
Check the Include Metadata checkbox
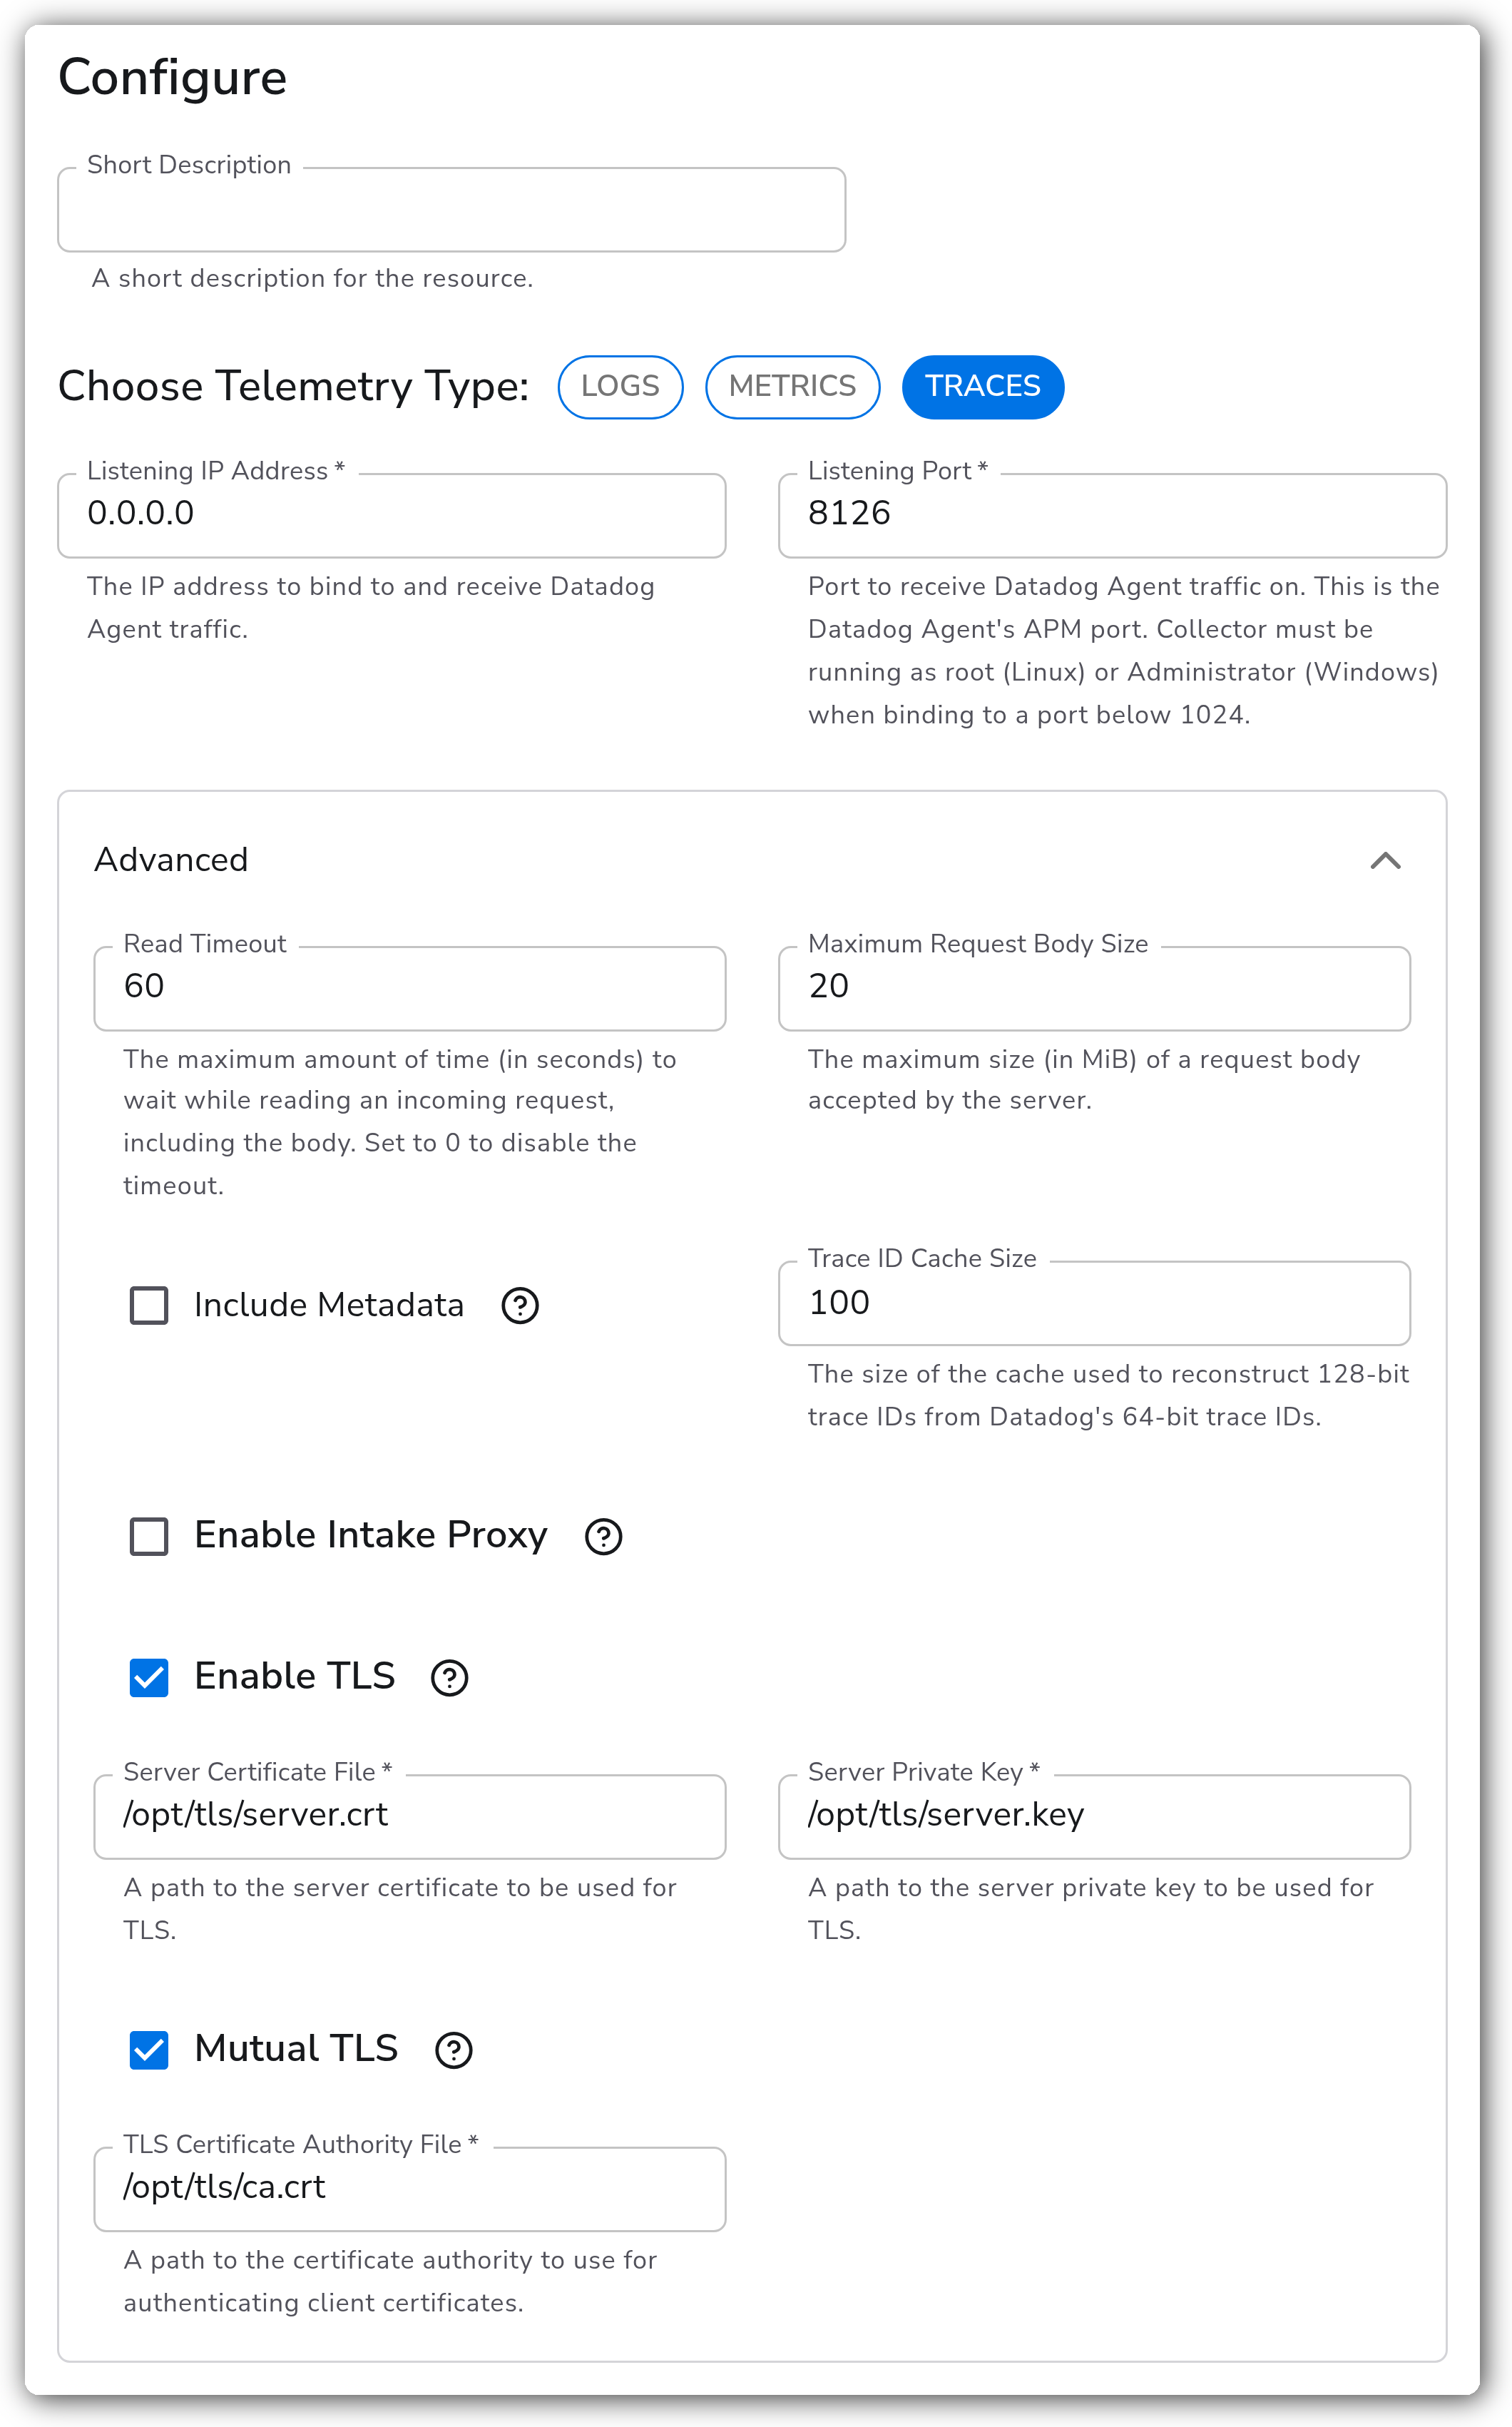[x=149, y=1305]
